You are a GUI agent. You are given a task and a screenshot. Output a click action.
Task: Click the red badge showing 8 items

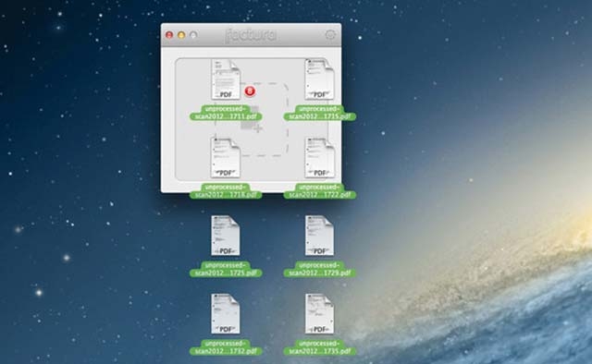(x=250, y=91)
